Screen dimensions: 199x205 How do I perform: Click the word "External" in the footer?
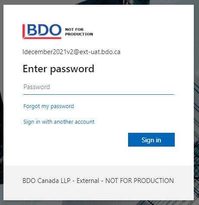(x=88, y=181)
